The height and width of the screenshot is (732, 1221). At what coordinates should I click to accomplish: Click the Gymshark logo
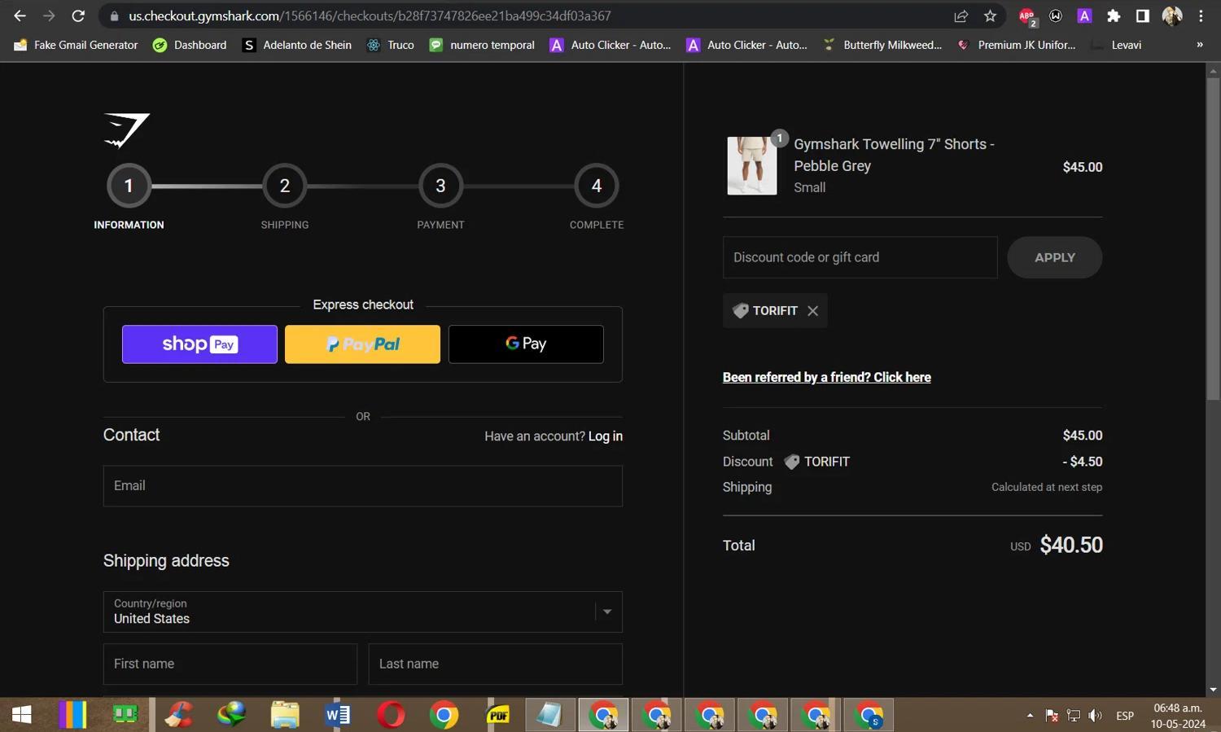127,130
